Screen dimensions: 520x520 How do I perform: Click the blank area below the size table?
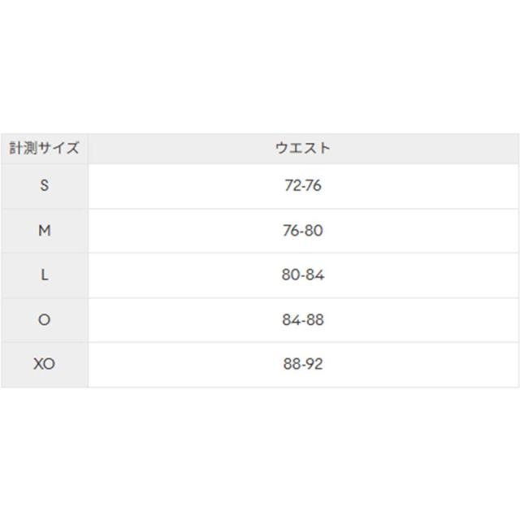(x=260, y=455)
